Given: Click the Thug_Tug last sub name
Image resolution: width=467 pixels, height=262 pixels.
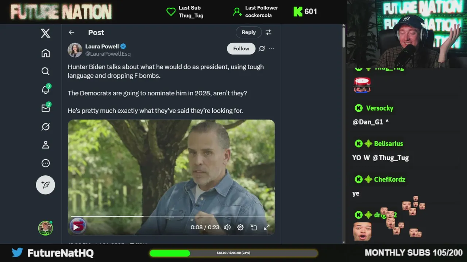Looking at the screenshot, I should pos(191,16).
